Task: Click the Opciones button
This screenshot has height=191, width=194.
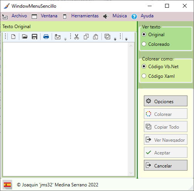Action: (x=165, y=101)
